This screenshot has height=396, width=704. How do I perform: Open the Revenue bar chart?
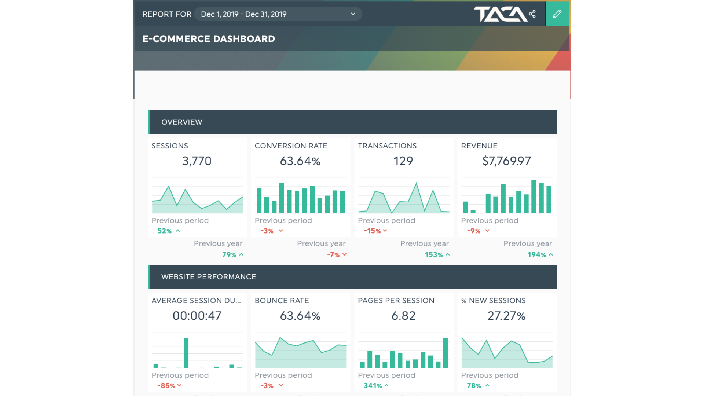[x=507, y=196]
